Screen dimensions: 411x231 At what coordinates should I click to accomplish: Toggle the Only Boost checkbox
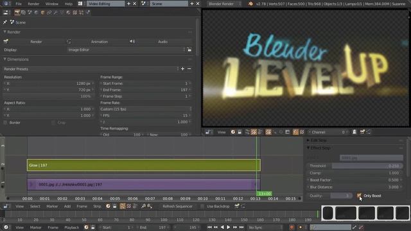tap(359, 196)
